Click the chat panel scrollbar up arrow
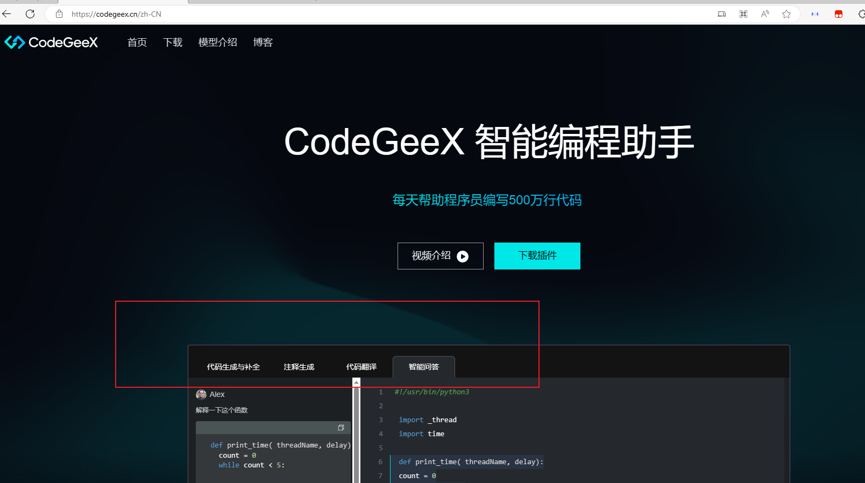865x483 pixels. (356, 382)
